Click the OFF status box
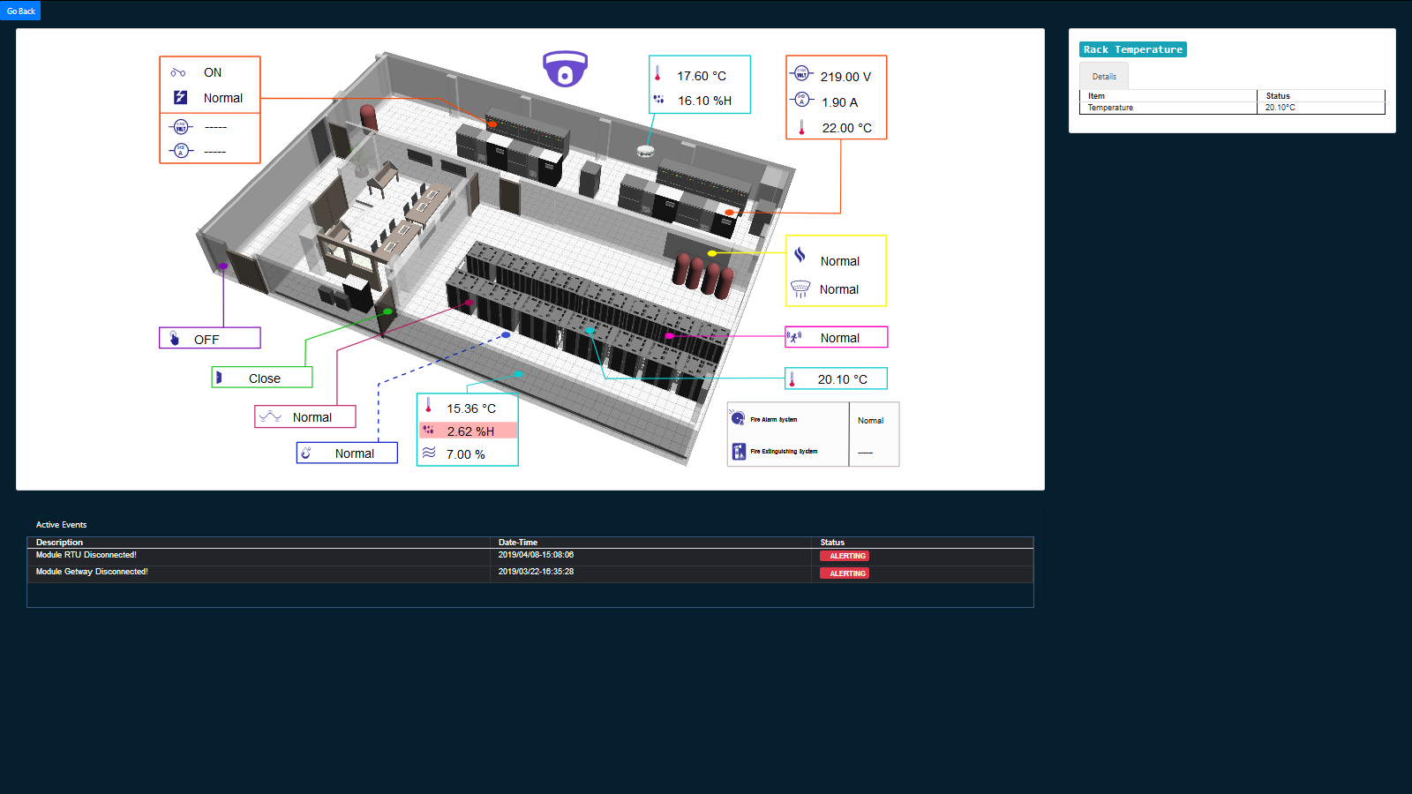The width and height of the screenshot is (1412, 794). point(210,338)
